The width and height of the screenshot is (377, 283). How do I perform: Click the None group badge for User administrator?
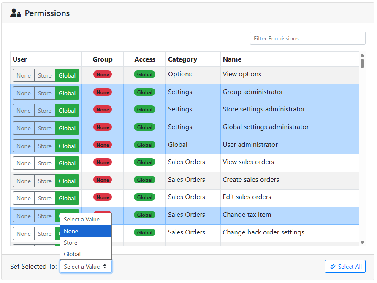tap(103, 145)
